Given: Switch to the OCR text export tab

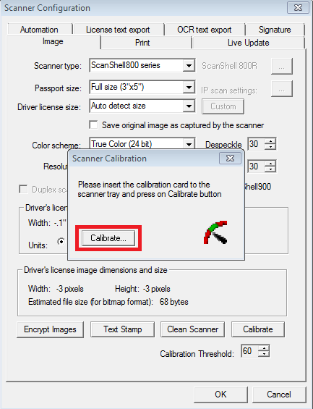Looking at the screenshot, I should click(x=205, y=30).
